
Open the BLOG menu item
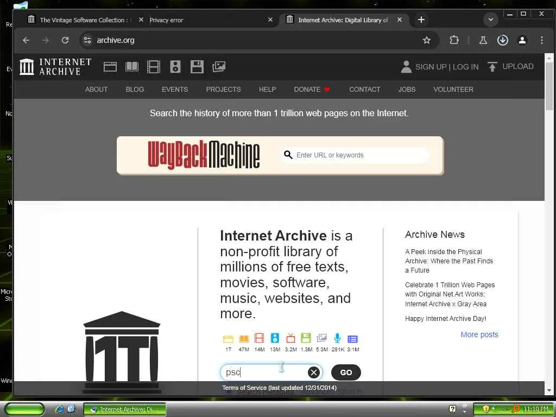tap(135, 90)
